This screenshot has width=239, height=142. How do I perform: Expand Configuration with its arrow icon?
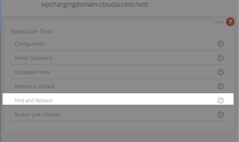[221, 44]
